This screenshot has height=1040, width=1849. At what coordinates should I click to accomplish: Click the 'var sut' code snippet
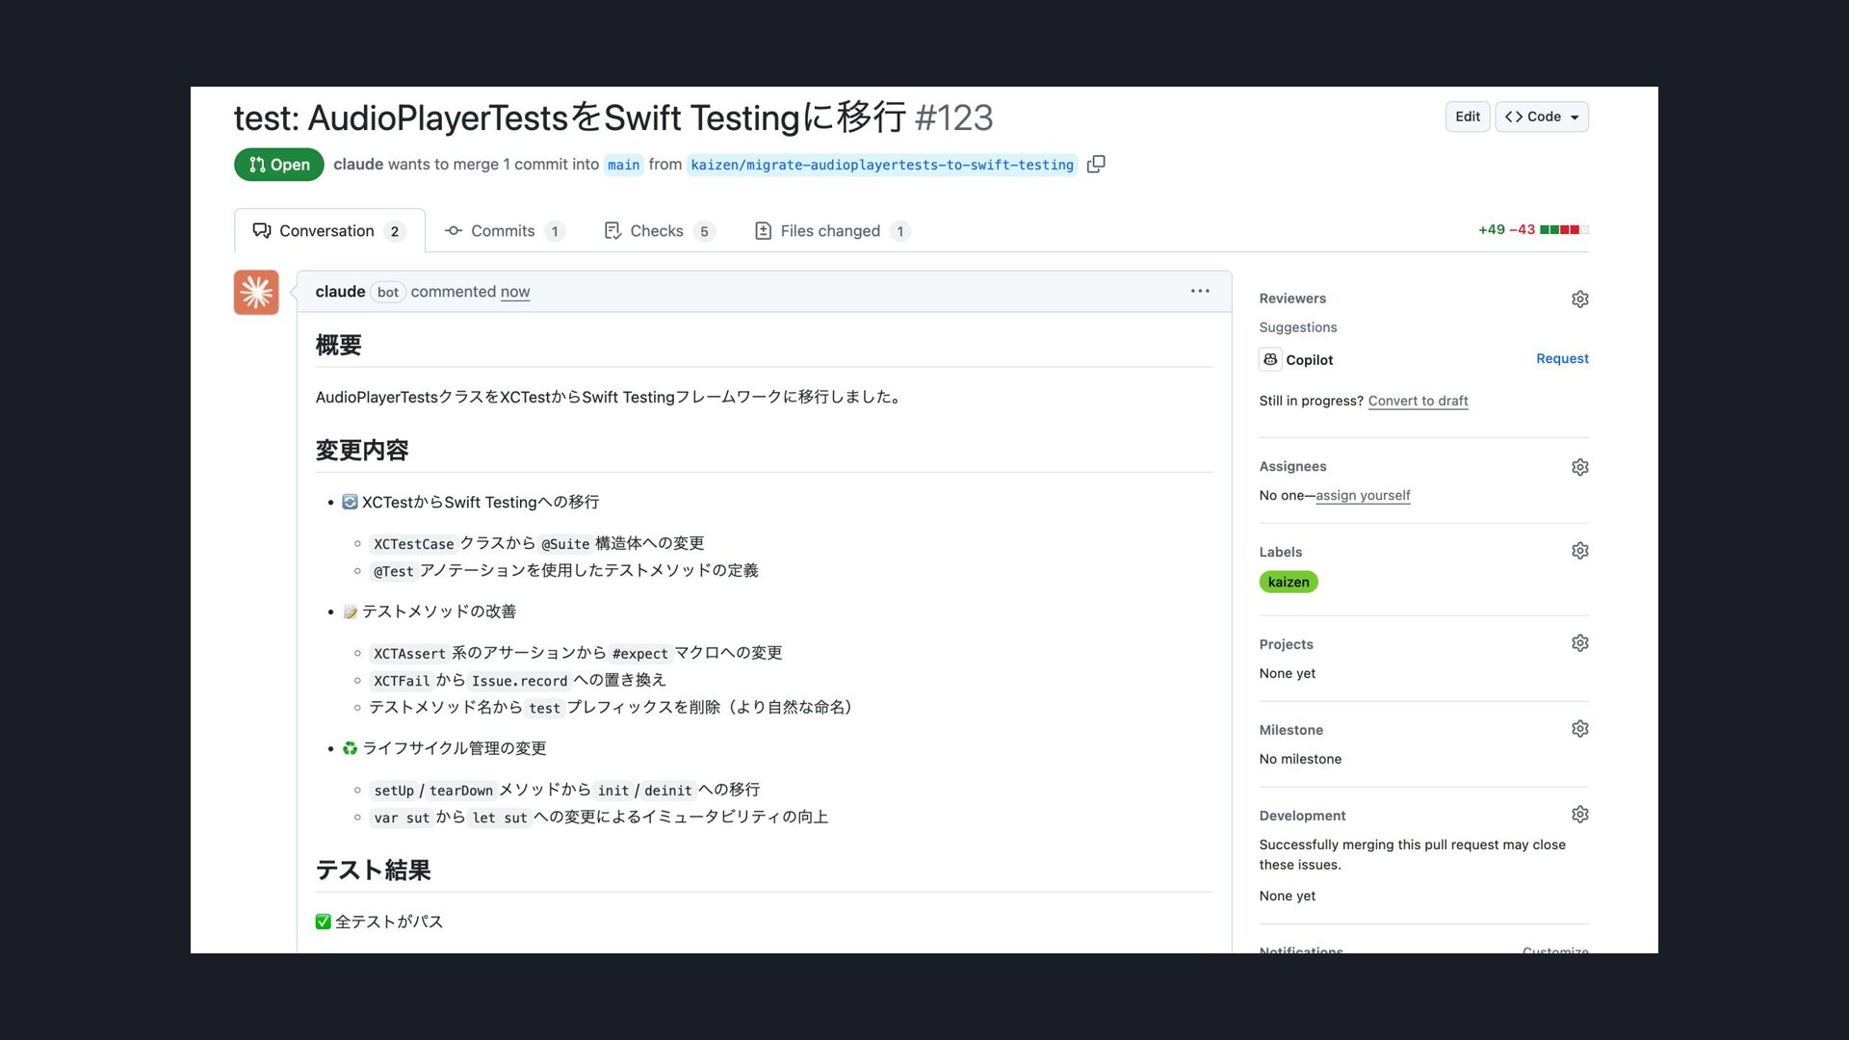[402, 818]
